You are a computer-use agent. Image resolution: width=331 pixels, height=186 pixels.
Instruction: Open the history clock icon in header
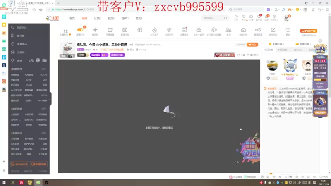click(x=236, y=18)
